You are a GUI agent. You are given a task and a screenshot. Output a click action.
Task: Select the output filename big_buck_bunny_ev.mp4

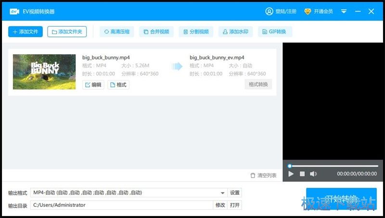click(217, 58)
